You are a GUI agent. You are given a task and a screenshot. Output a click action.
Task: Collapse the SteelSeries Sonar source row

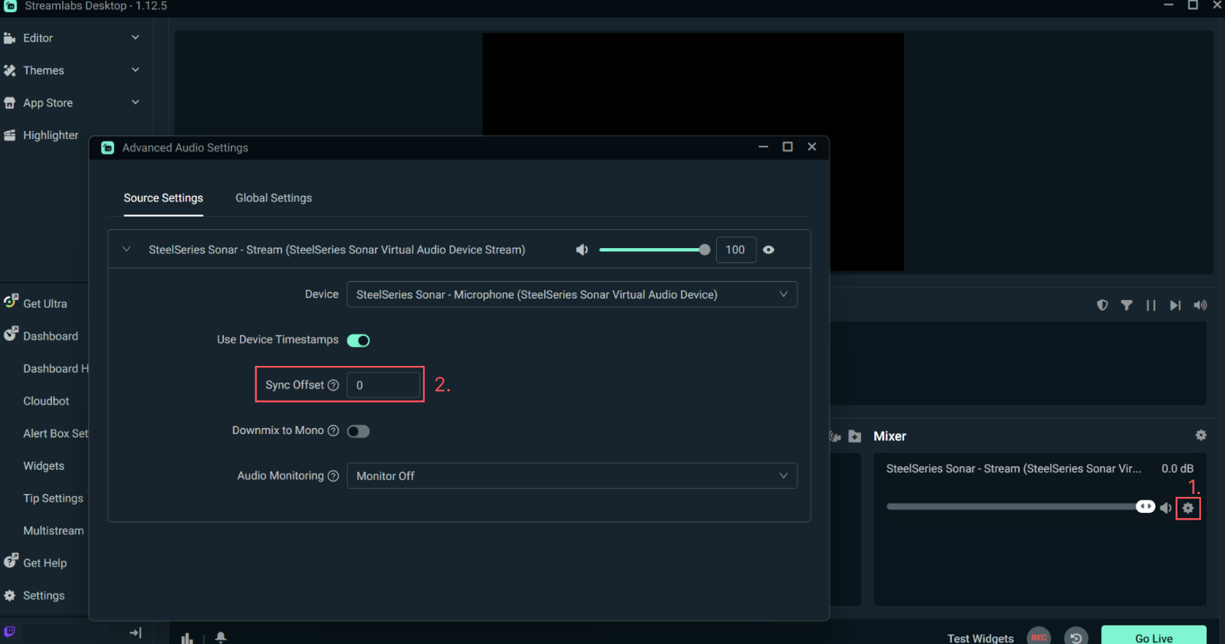click(127, 250)
